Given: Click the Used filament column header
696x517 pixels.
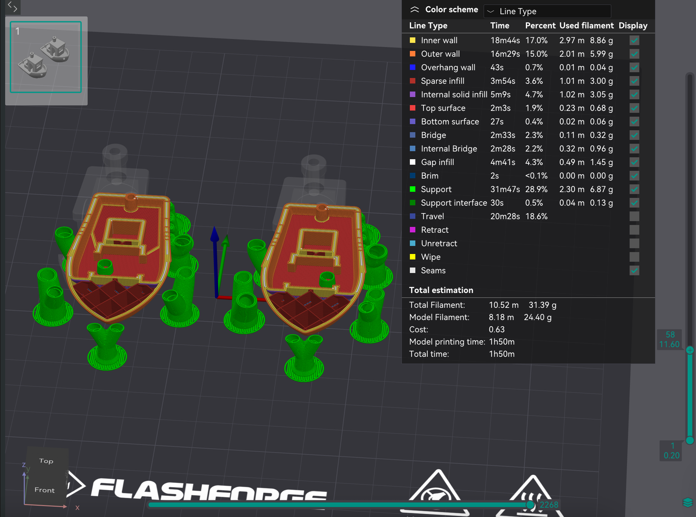Looking at the screenshot, I should [586, 25].
